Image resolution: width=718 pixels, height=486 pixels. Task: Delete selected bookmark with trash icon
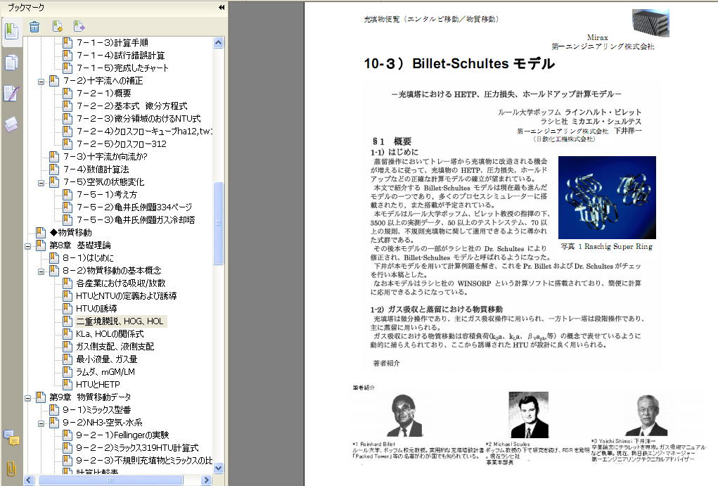(x=34, y=27)
